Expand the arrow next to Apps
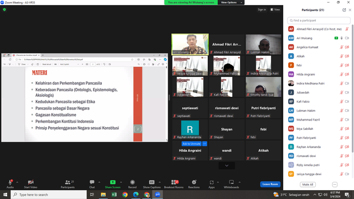Viewport: 354px width, 199px height. (218, 182)
